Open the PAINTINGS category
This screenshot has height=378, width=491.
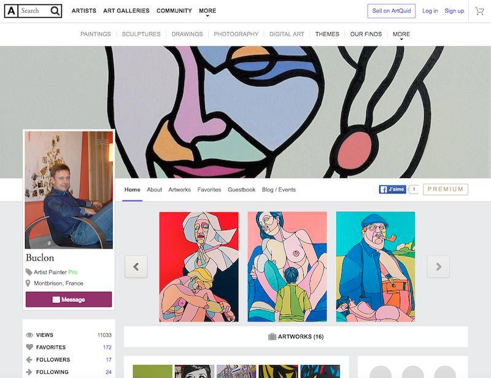96,34
